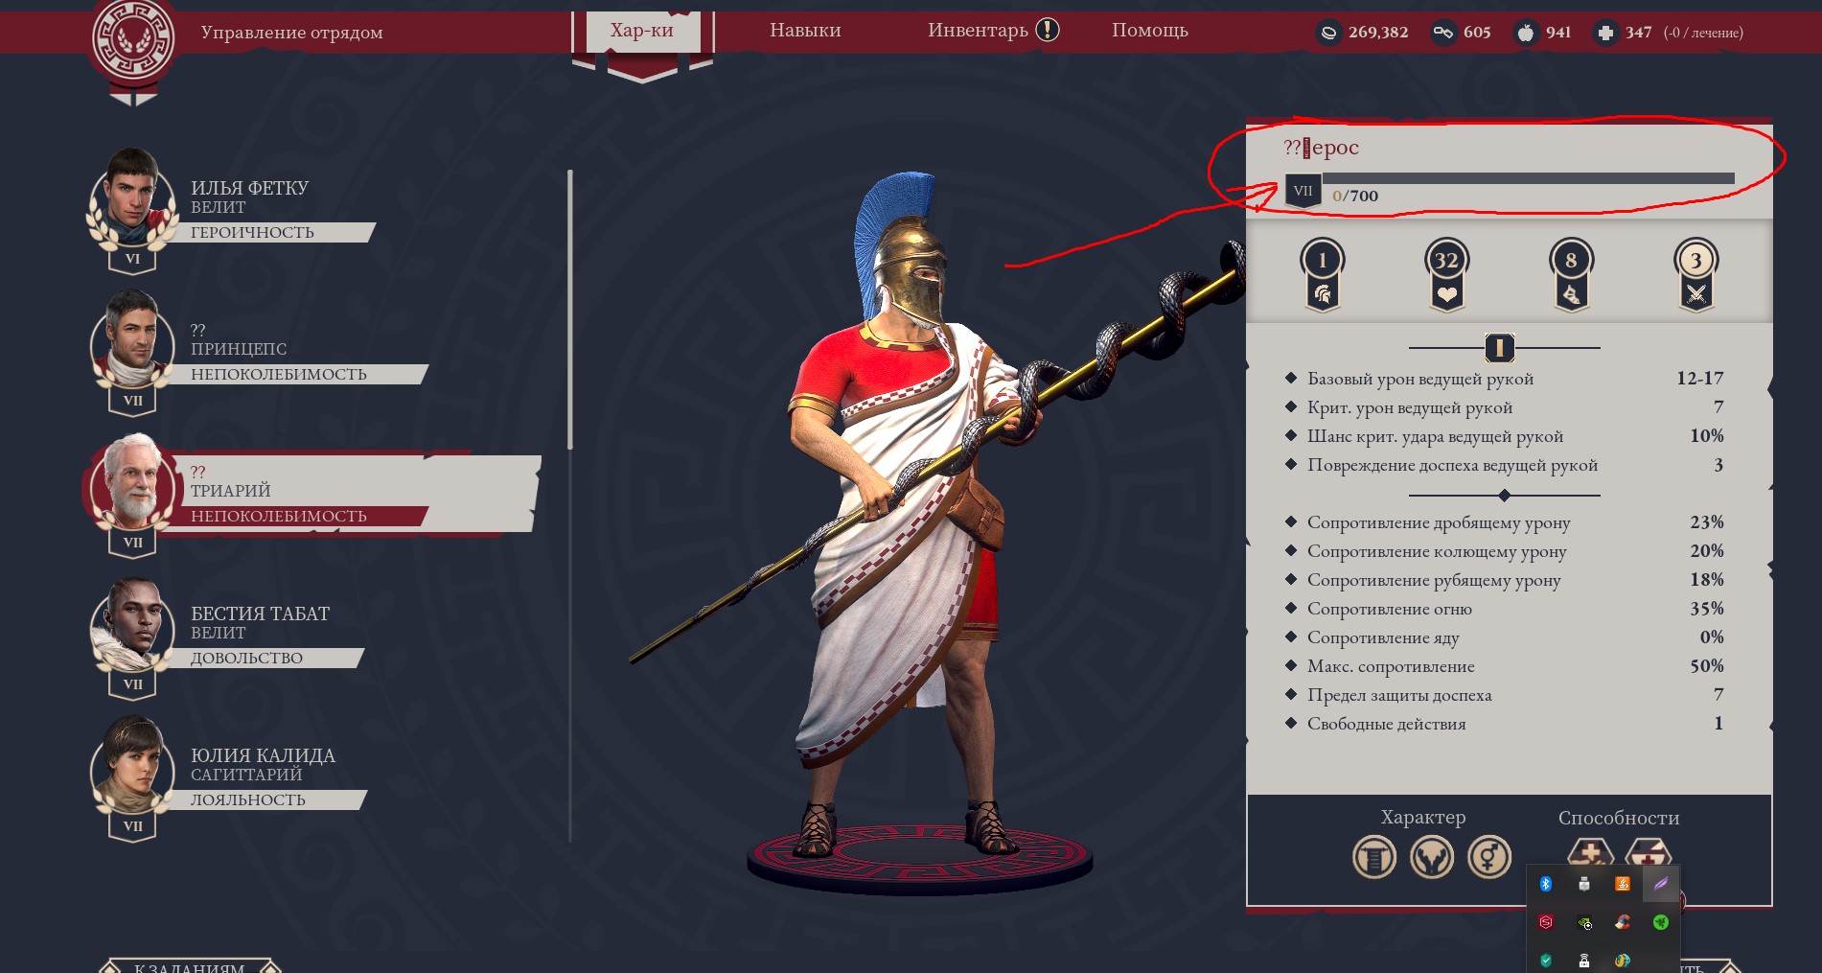The height and width of the screenshot is (973, 1822).
Task: Click the Bluetooth tray icon
Action: click(x=1545, y=884)
